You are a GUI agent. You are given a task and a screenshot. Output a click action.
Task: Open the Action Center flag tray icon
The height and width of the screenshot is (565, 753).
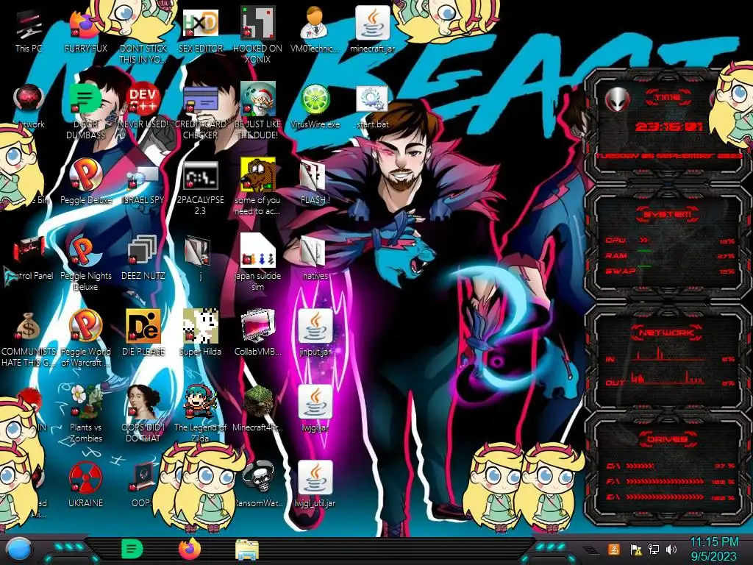pyautogui.click(x=636, y=550)
